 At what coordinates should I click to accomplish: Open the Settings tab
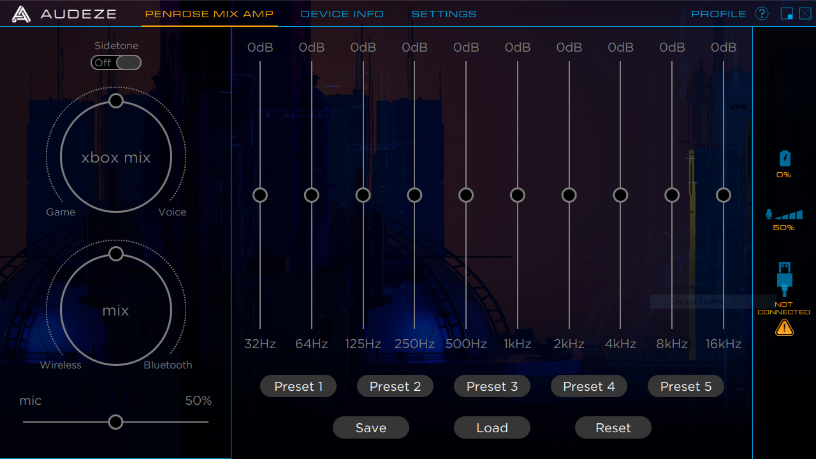click(x=444, y=14)
